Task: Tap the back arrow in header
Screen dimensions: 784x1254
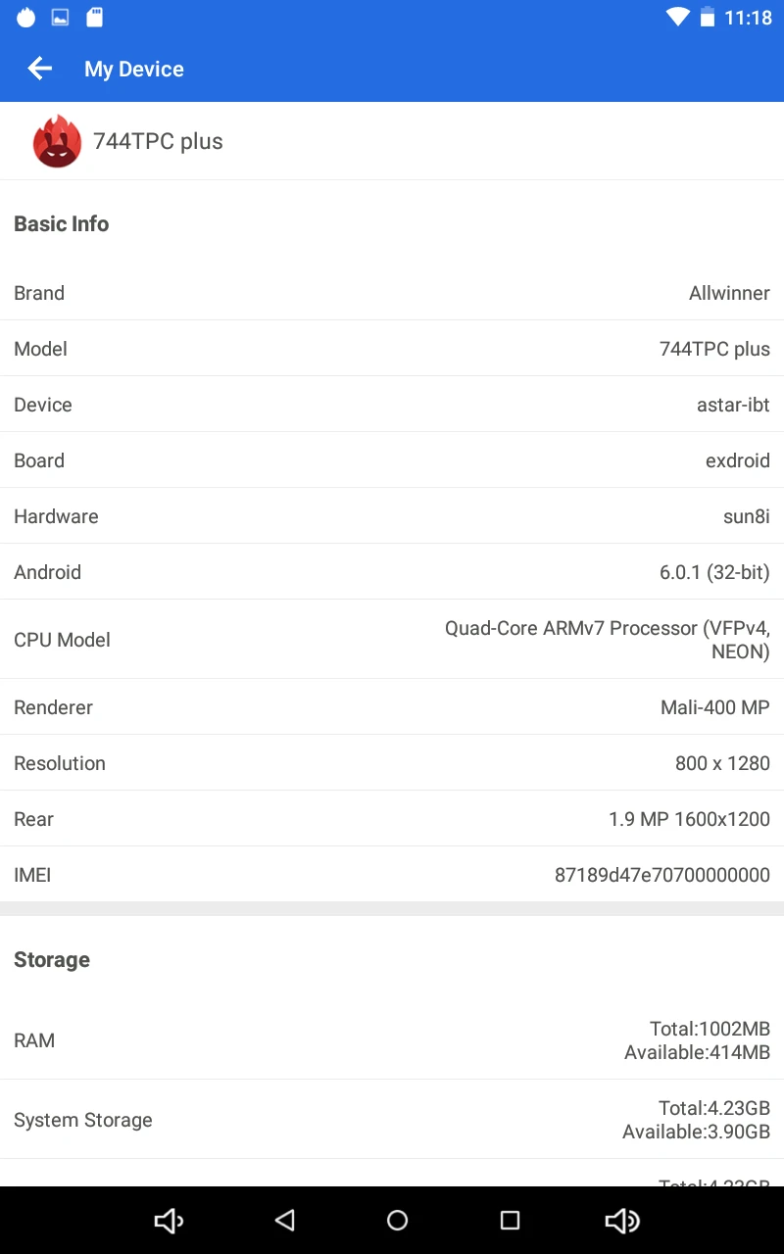Action: 39,69
